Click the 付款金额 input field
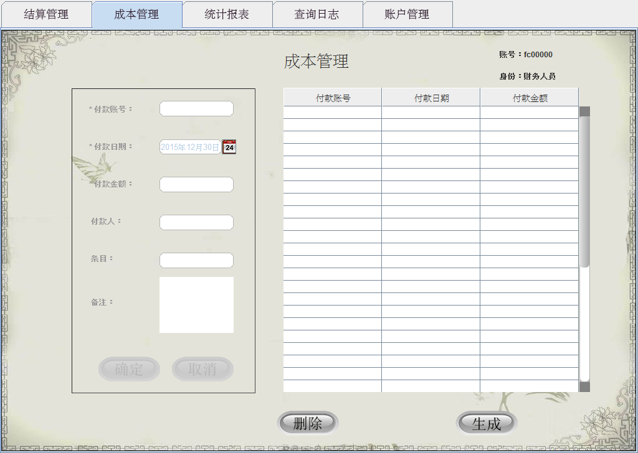Screen dimensions: 638x453 coord(196,184)
